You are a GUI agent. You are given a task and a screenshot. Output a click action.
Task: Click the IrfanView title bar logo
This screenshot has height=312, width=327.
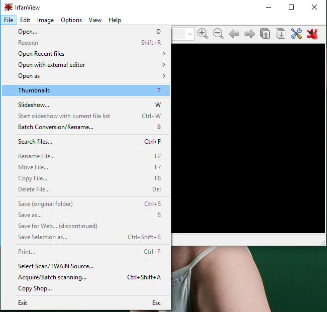click(9, 8)
